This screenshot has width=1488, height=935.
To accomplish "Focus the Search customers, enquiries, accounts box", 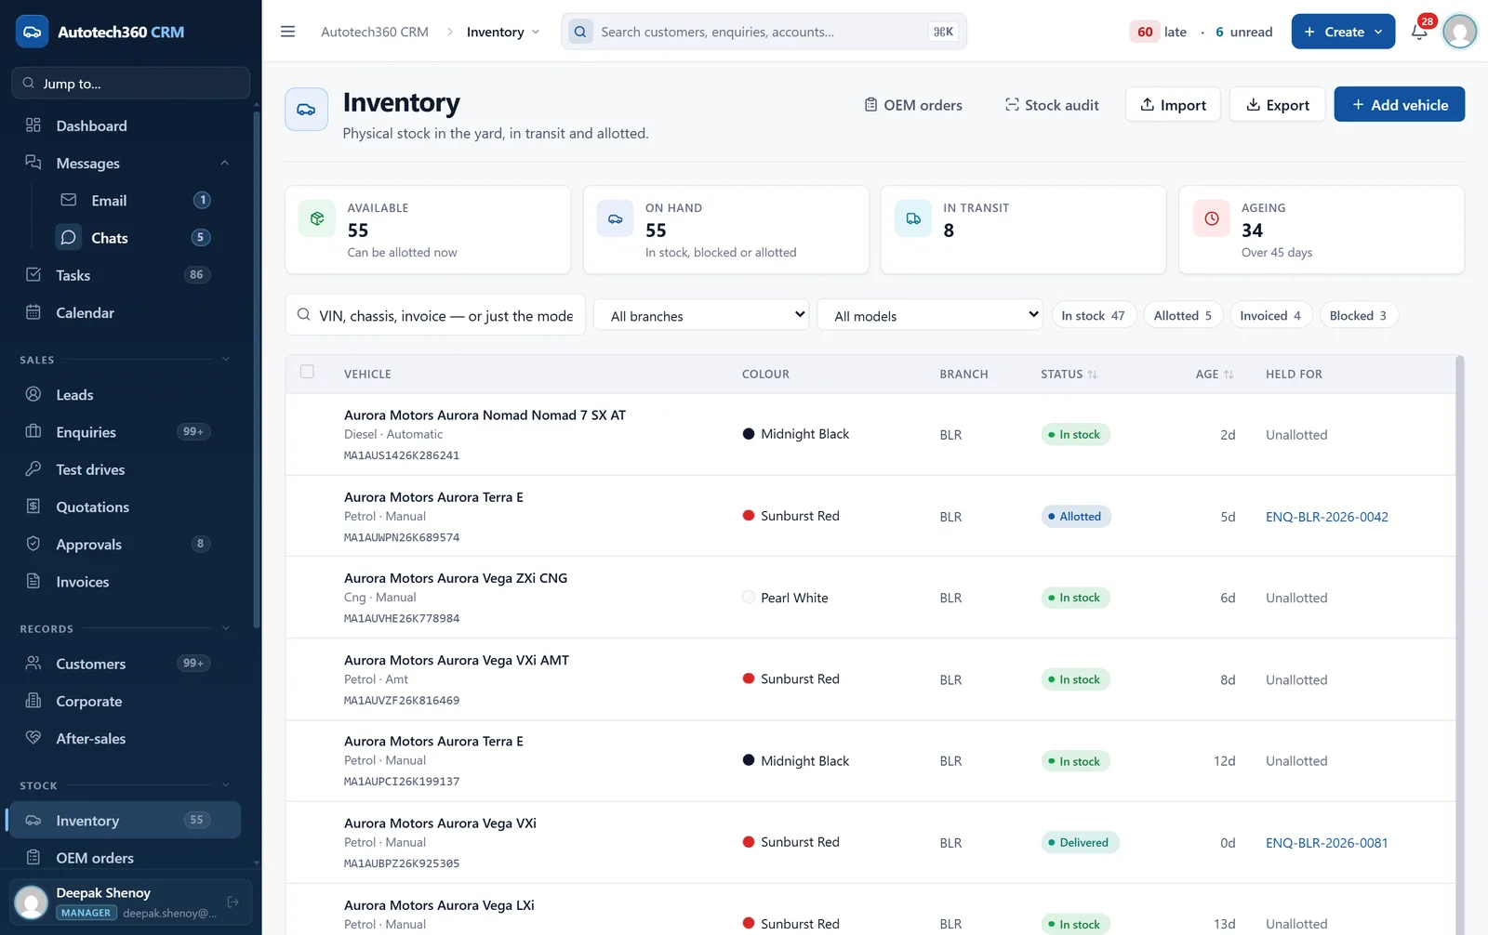I will tap(764, 32).
